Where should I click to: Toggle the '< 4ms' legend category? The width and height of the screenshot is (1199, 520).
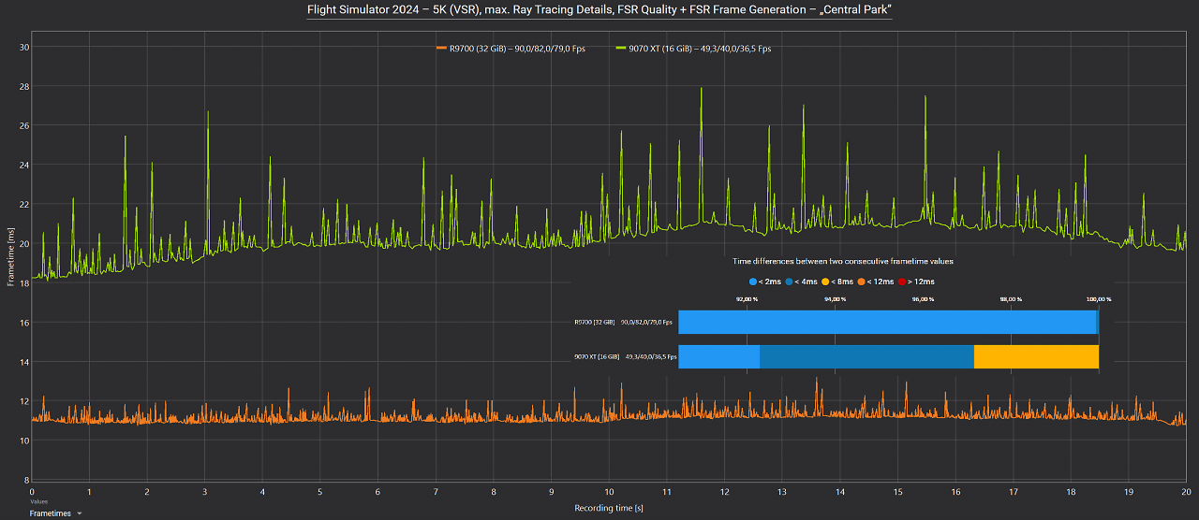804,282
